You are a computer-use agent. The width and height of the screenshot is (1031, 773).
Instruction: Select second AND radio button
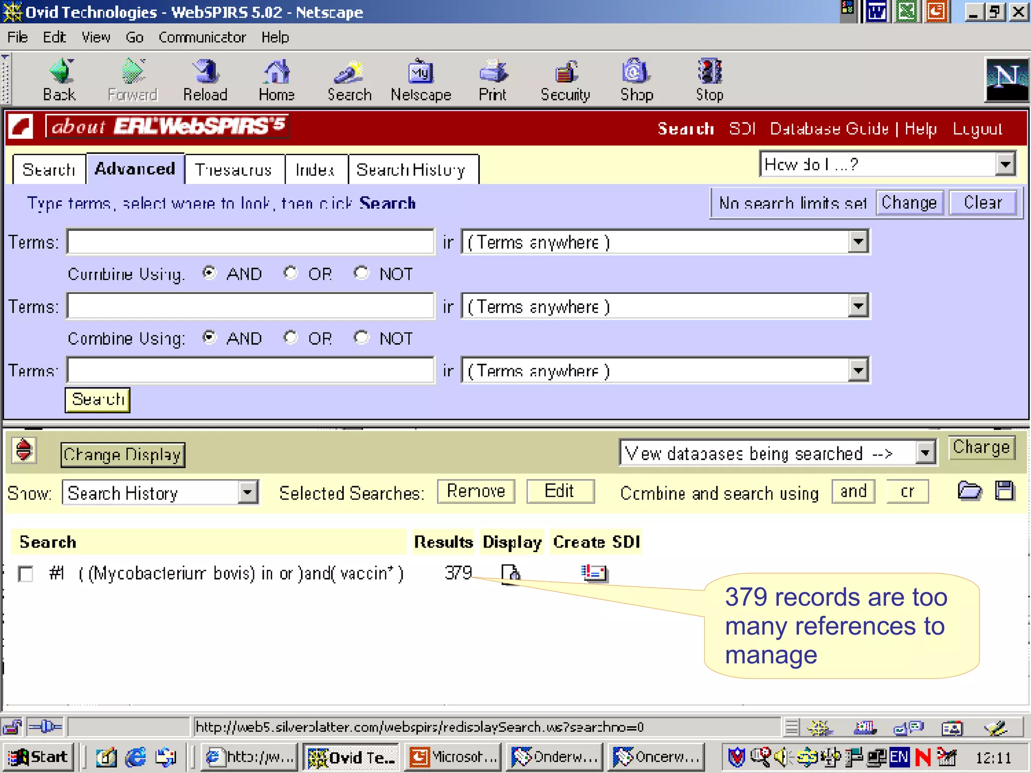click(x=209, y=337)
